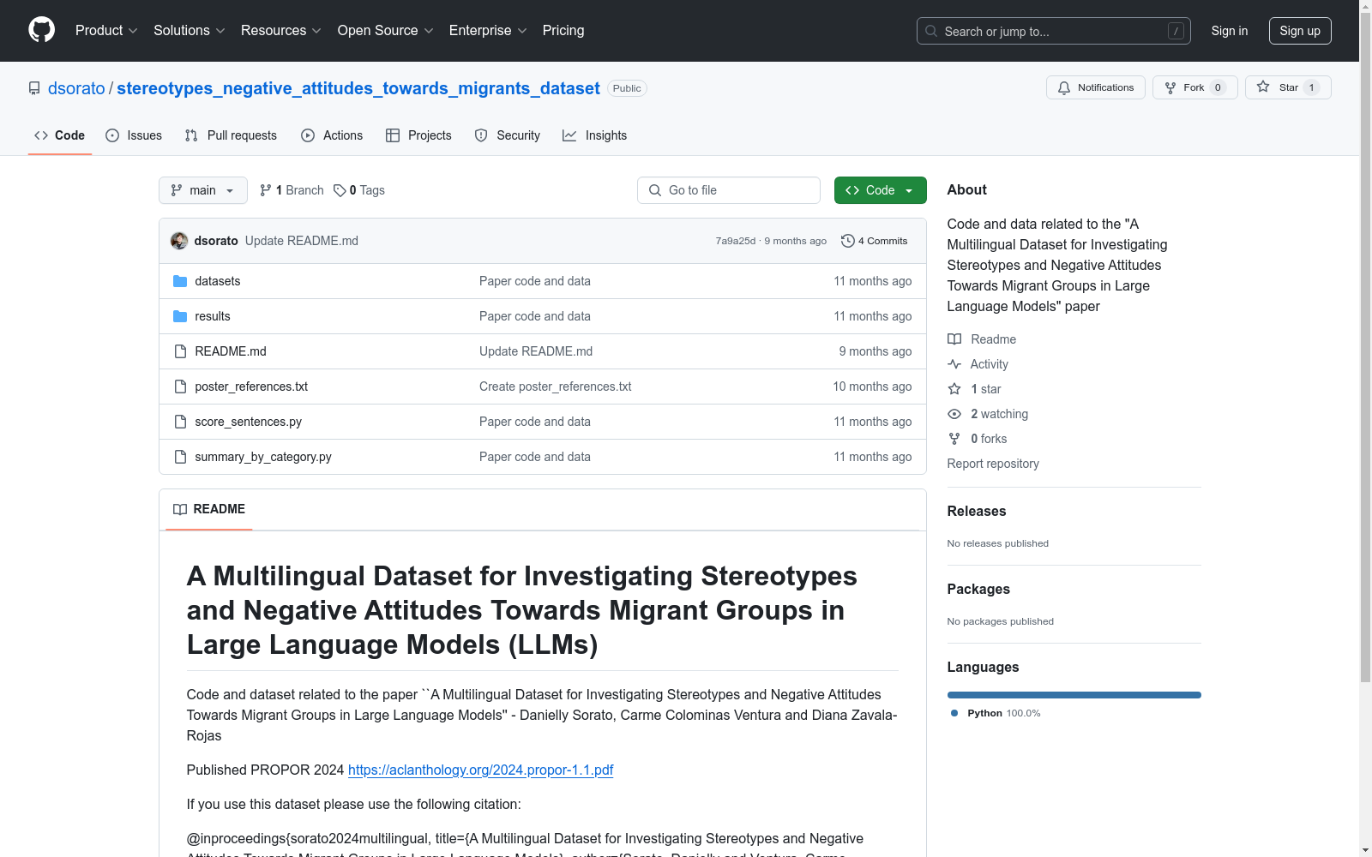1372x857 pixels.
Task: Open the 4 Commits link
Action: click(x=875, y=241)
